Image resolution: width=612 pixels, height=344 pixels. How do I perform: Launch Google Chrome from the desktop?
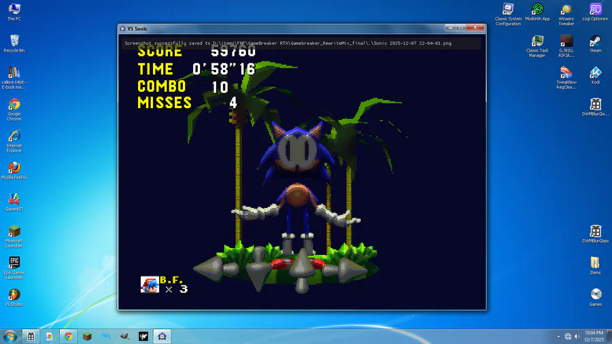tap(14, 109)
